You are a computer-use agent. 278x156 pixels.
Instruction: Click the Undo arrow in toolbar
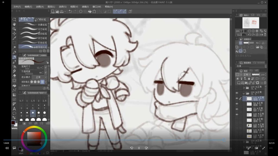(x=70, y=11)
